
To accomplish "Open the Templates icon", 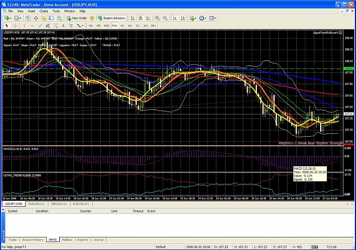I will click(x=211, y=18).
